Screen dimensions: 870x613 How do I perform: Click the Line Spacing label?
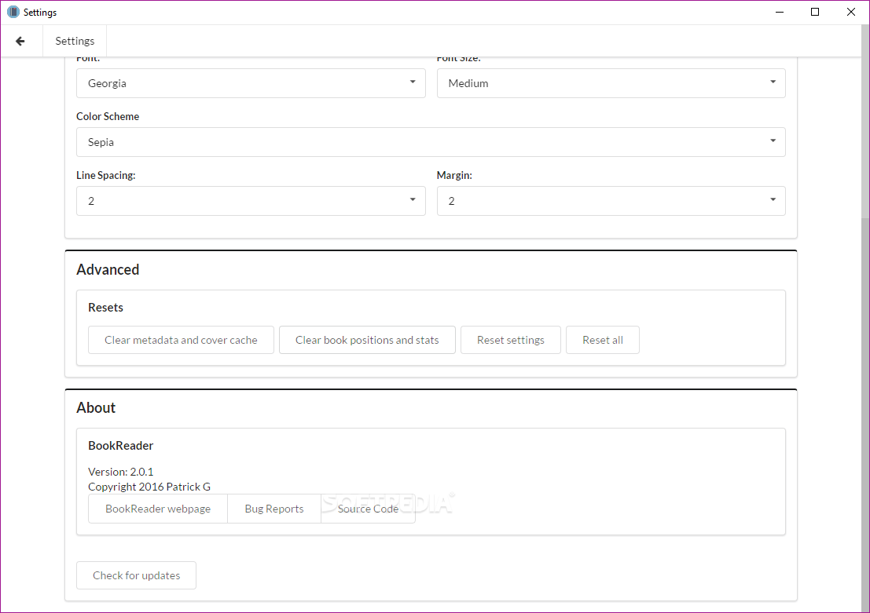click(x=105, y=175)
